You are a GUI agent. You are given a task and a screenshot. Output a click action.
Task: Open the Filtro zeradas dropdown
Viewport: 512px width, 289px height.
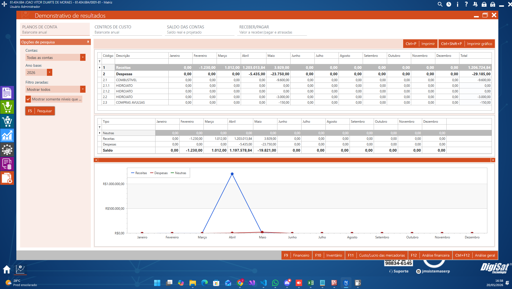(83, 89)
